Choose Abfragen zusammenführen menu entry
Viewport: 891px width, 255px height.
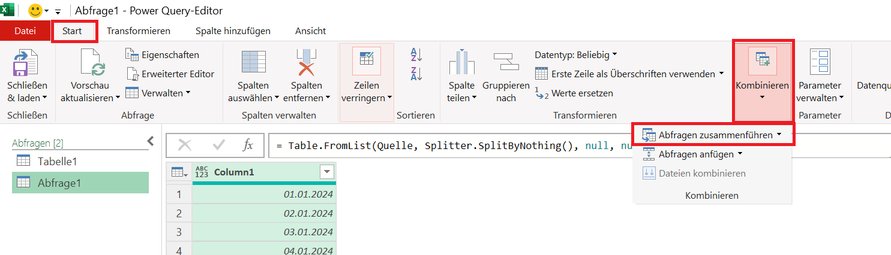(713, 135)
